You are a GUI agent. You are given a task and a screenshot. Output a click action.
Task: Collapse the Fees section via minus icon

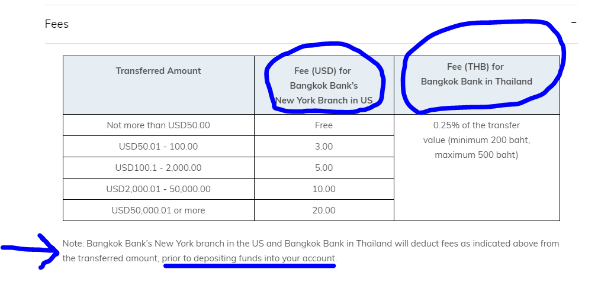click(x=574, y=22)
